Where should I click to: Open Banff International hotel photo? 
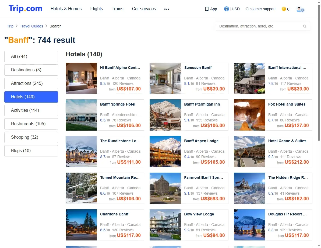coord(249,78)
